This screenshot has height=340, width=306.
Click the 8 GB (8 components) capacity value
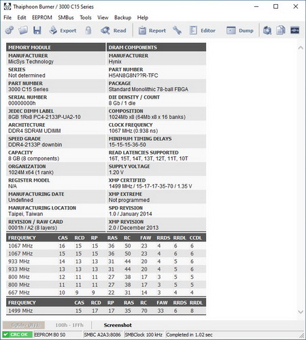point(34,158)
